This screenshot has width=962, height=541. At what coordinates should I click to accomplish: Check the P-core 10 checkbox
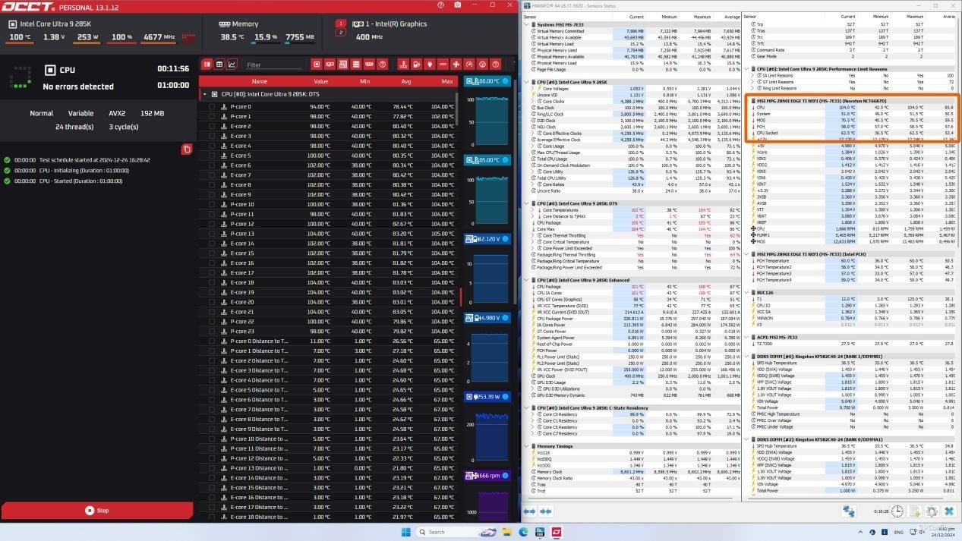(x=213, y=204)
